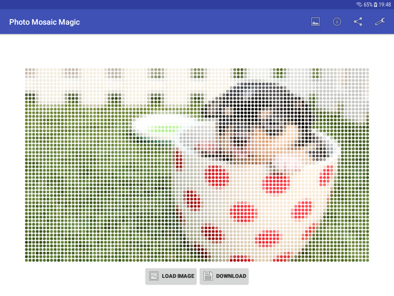The height and width of the screenshot is (296, 394).
Task: Open settings via the wrench icon
Action: tap(380, 22)
